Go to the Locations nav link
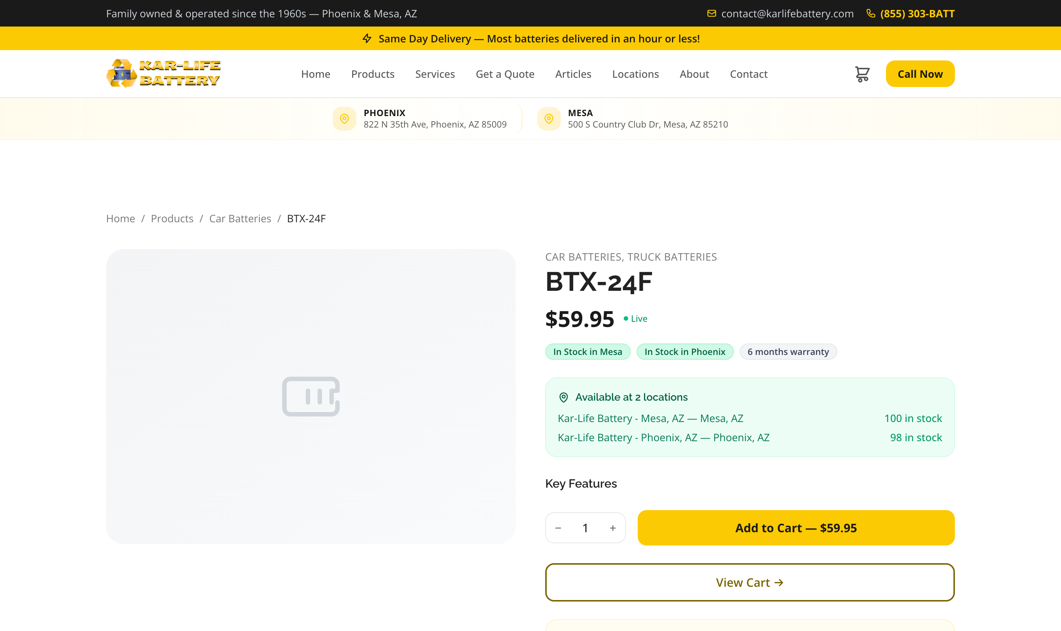 [x=635, y=74]
